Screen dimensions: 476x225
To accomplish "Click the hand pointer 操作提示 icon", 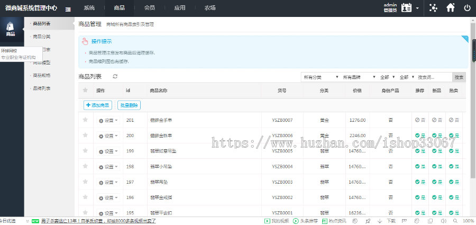I will [85, 42].
